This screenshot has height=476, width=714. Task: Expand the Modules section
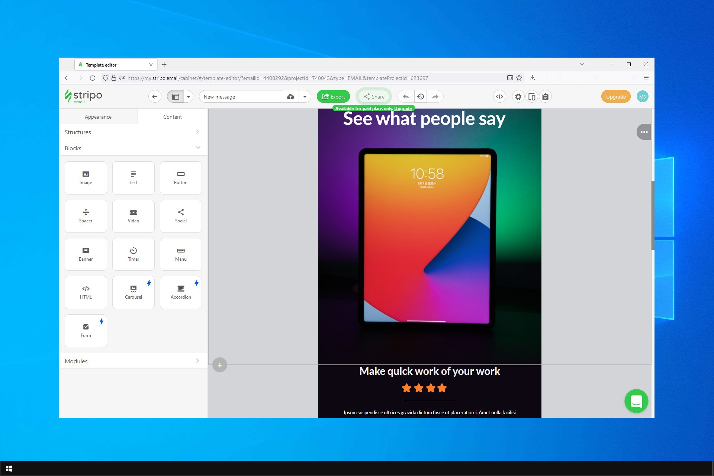coord(133,361)
